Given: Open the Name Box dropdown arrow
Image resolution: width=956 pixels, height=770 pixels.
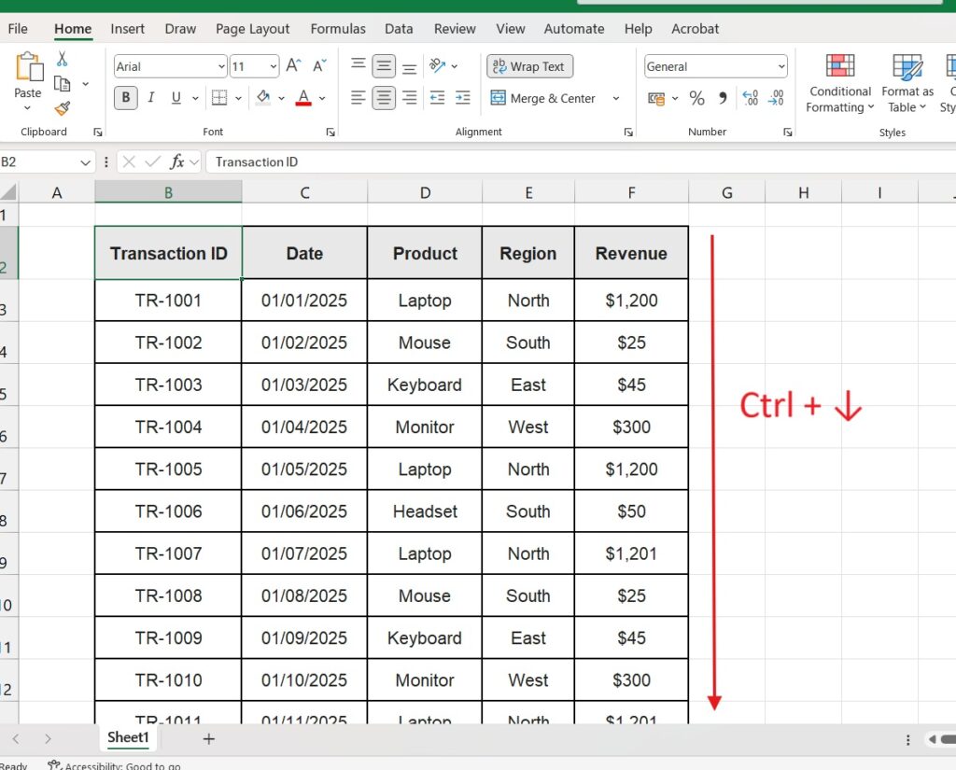Looking at the screenshot, I should click(86, 162).
